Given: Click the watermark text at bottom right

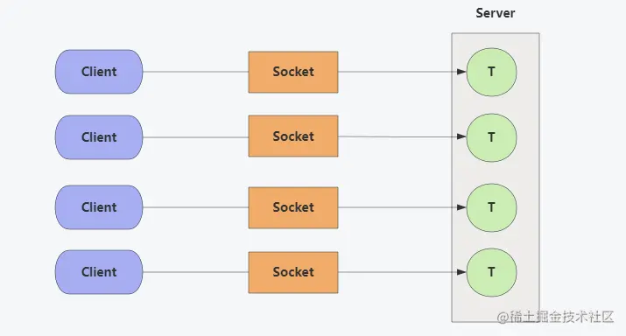Looking at the screenshot, I should (555, 318).
